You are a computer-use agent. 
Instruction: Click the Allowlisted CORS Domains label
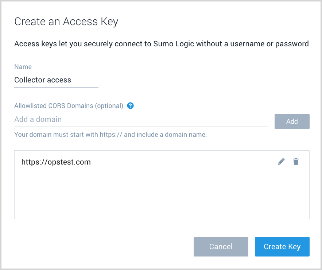point(69,106)
